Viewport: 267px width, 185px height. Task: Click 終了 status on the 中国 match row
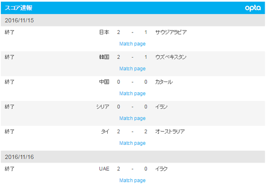click(x=9, y=82)
